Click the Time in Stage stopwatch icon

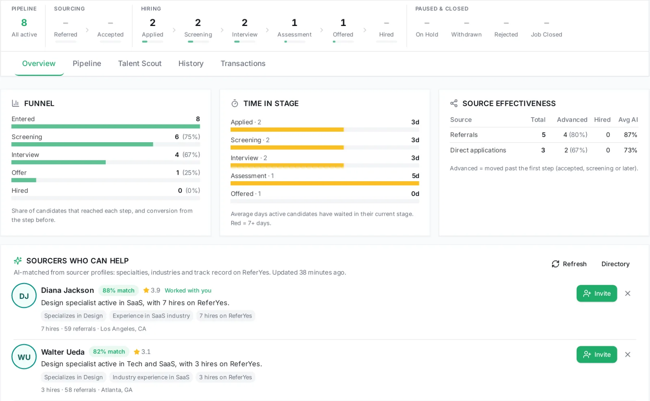click(x=235, y=104)
